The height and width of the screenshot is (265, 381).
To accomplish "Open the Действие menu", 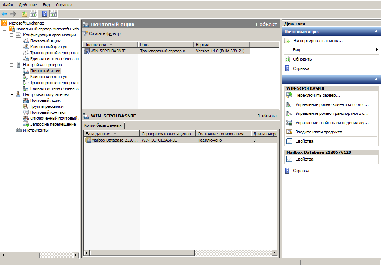I will 28,5.
